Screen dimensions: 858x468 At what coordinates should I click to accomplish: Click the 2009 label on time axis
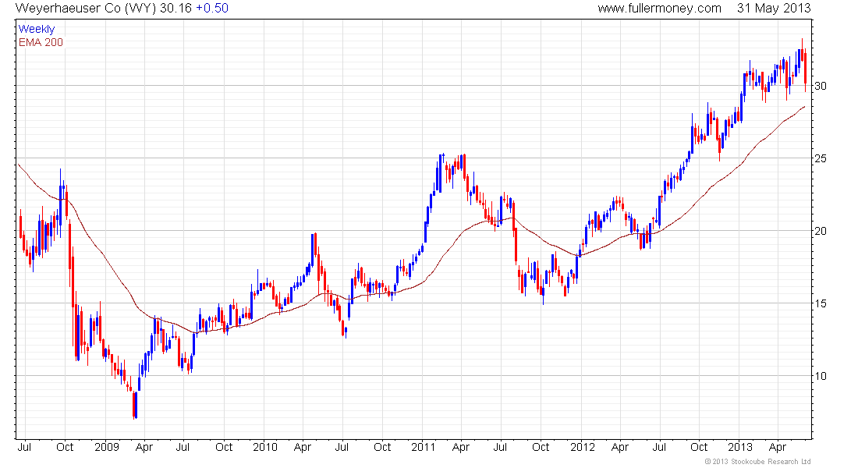coord(107,447)
